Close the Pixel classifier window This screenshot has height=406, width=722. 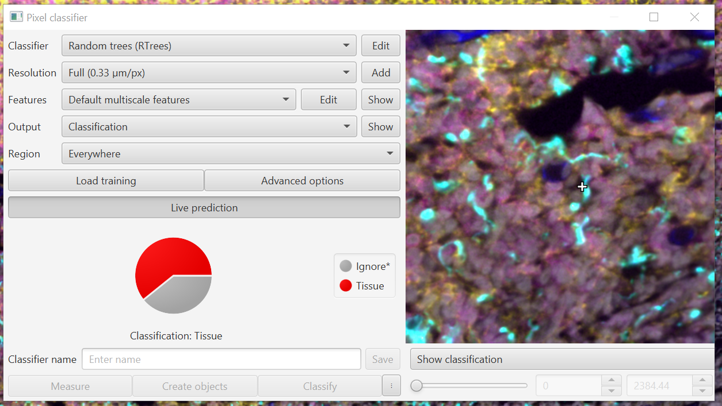pyautogui.click(x=694, y=17)
